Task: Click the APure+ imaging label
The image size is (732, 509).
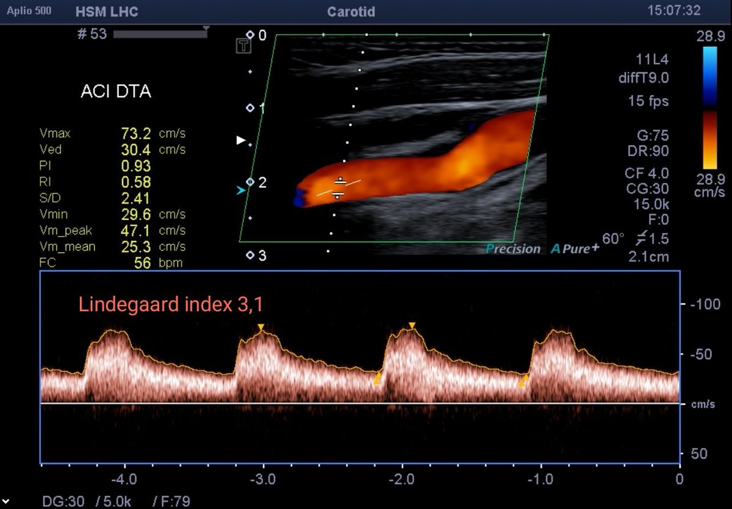Action: click(575, 248)
